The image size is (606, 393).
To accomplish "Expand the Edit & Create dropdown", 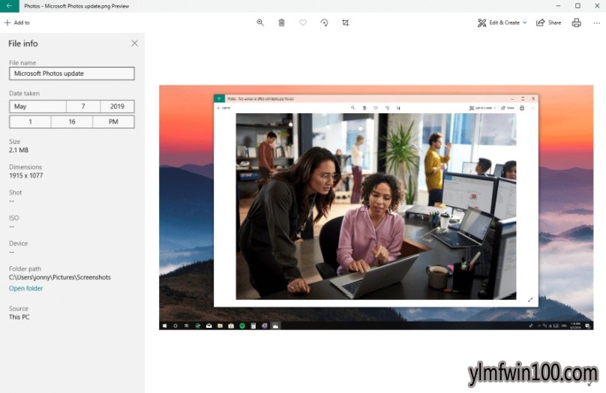I will (502, 22).
